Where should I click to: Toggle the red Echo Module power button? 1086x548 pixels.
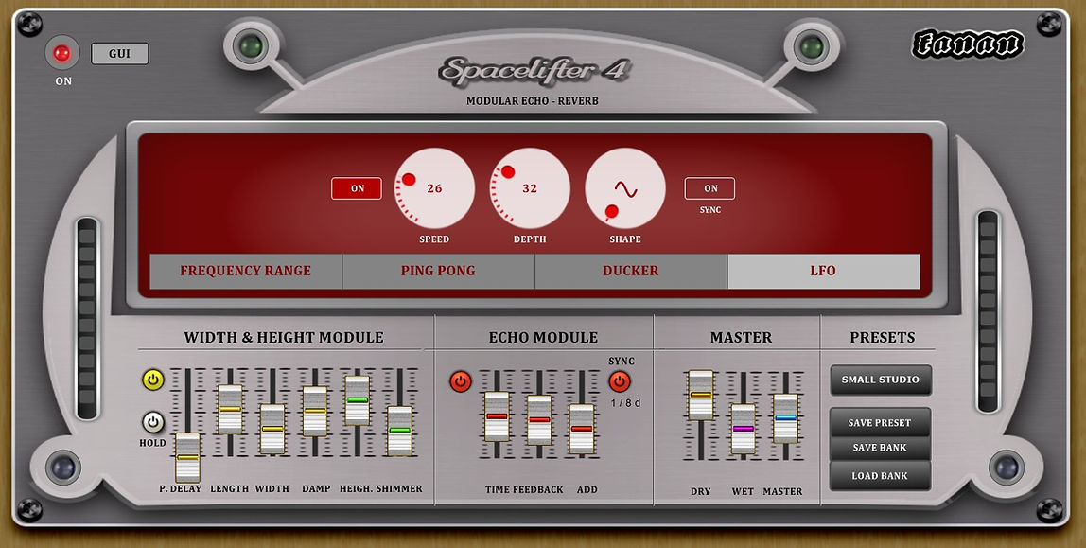click(461, 381)
